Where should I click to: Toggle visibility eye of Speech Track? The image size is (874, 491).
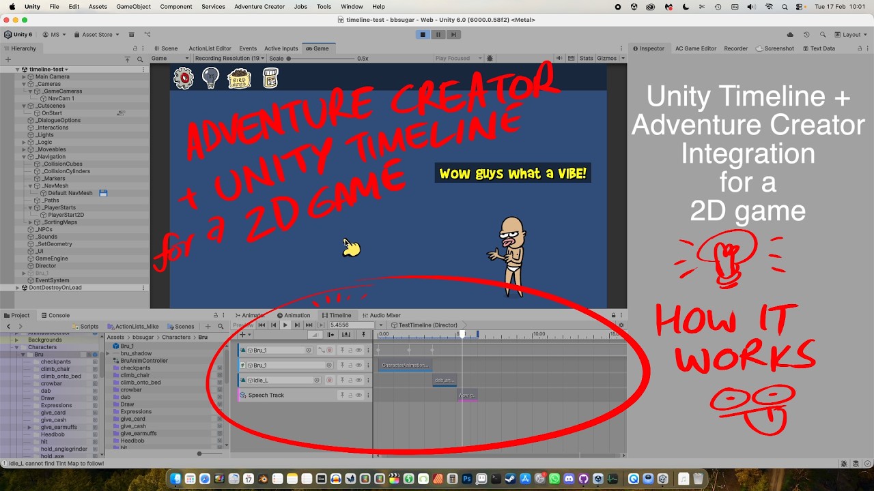(358, 396)
